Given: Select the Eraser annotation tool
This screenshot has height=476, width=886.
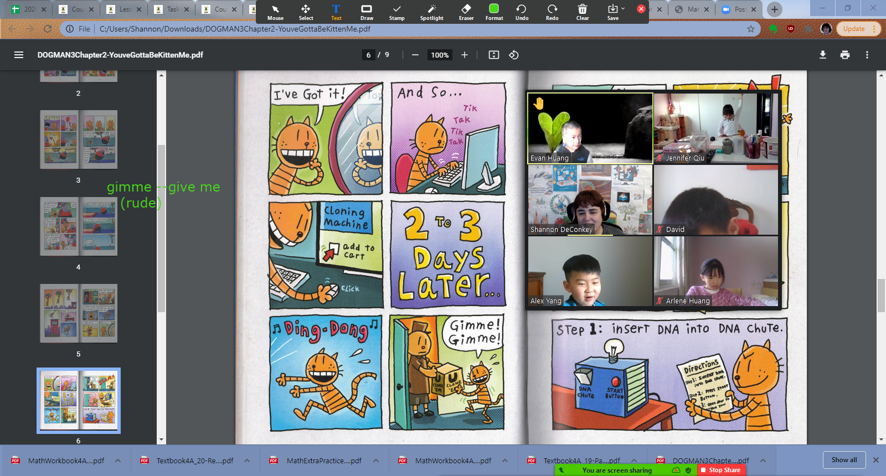Looking at the screenshot, I should click(x=466, y=12).
